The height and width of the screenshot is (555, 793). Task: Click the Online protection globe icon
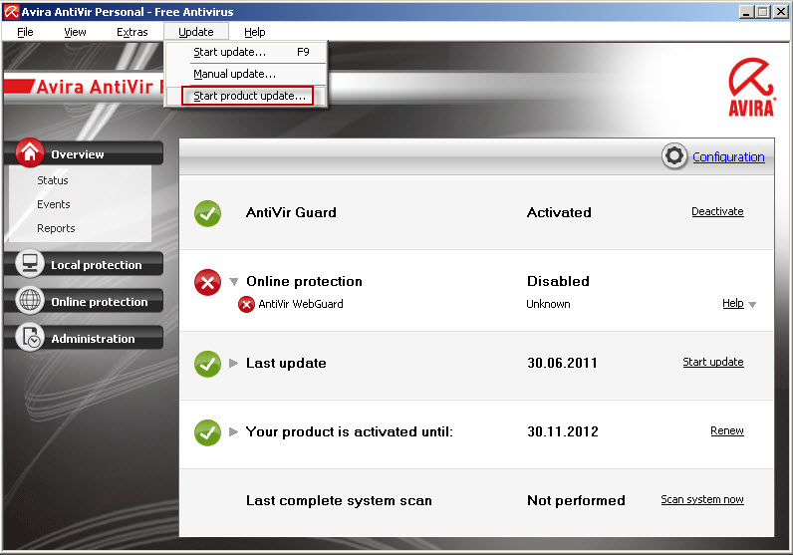[x=30, y=301]
